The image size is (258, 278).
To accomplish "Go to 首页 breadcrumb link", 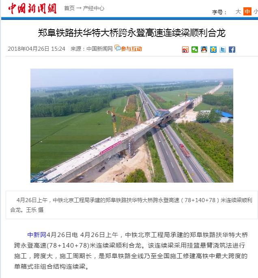I will pyautogui.click(x=69, y=8).
